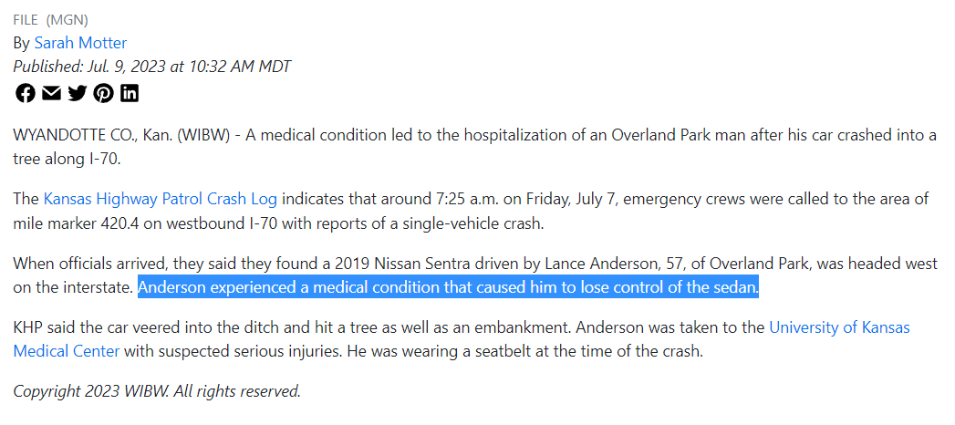Viewport: 955px width, 425px height.
Task: Share the article on Twitter
Action: (x=77, y=93)
